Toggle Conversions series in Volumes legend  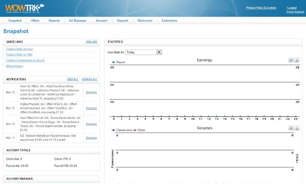pos(122,130)
